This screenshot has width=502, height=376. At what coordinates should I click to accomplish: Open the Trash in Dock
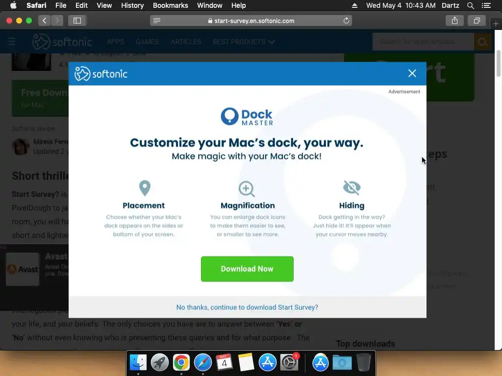tap(364, 363)
